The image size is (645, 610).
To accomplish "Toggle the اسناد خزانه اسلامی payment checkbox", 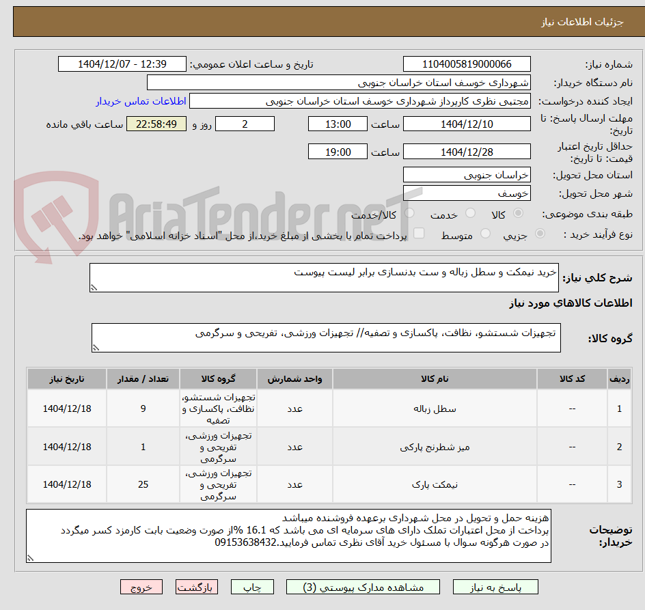I will (419, 233).
